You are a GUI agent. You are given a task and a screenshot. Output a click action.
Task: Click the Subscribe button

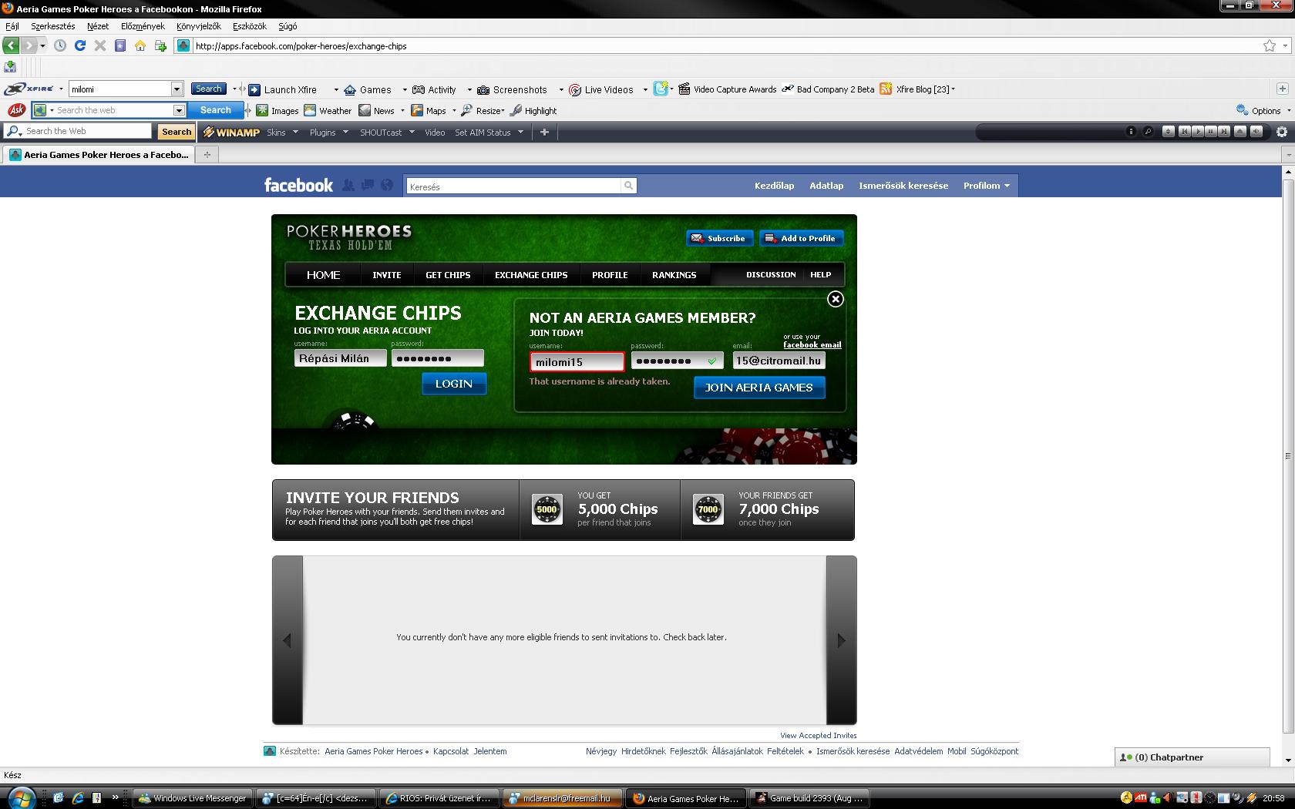pyautogui.click(x=719, y=238)
